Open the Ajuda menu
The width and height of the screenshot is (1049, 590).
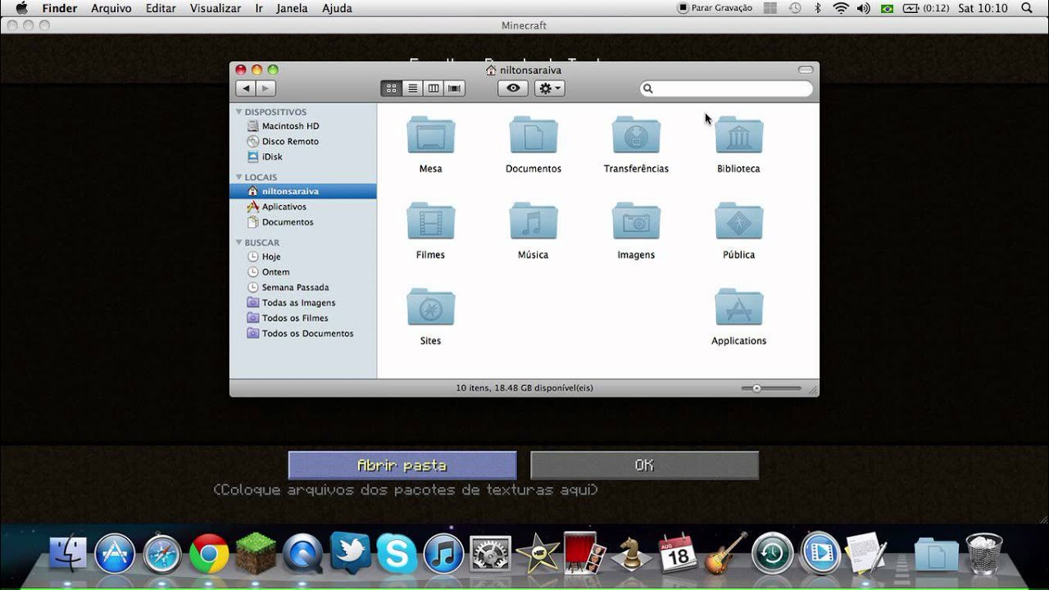pyautogui.click(x=337, y=8)
